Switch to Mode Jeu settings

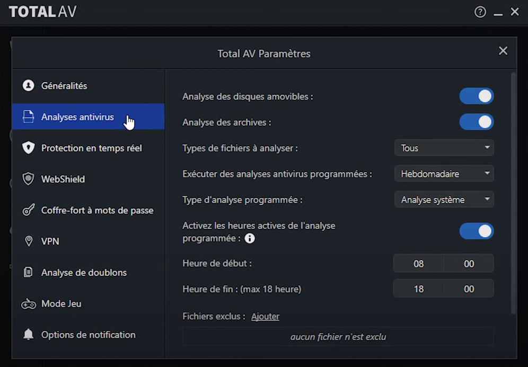click(x=88, y=304)
